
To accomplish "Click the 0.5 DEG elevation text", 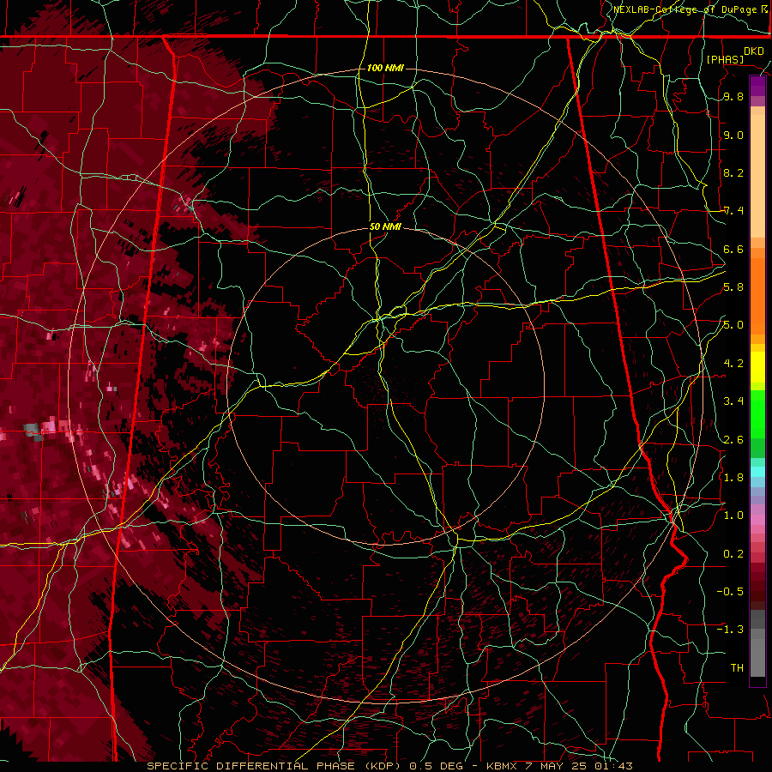I will [x=437, y=766].
